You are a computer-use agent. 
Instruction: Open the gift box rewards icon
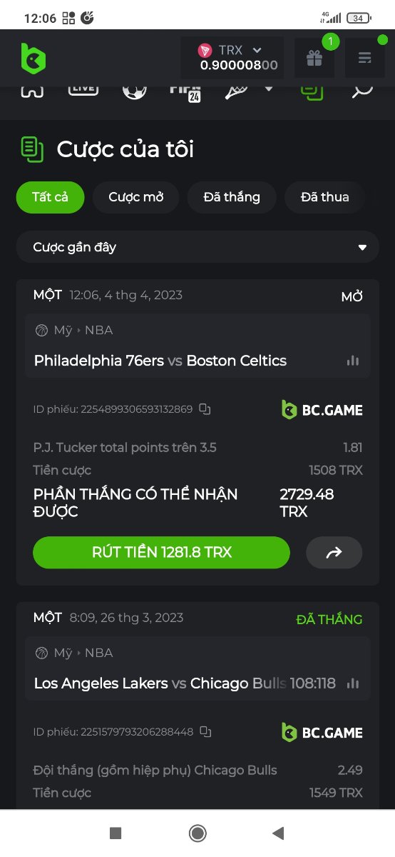[314, 58]
